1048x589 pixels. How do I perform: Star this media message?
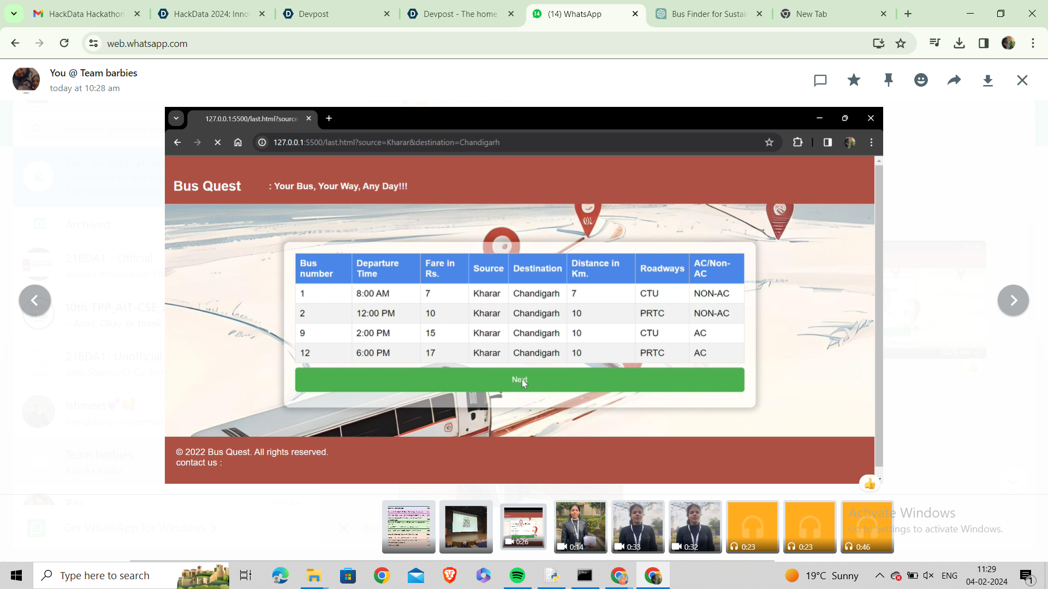tap(854, 81)
